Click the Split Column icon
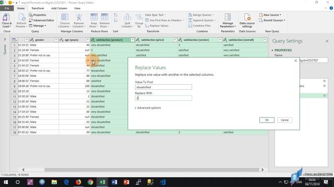The width and height of the screenshot is (334, 187). 127,20
